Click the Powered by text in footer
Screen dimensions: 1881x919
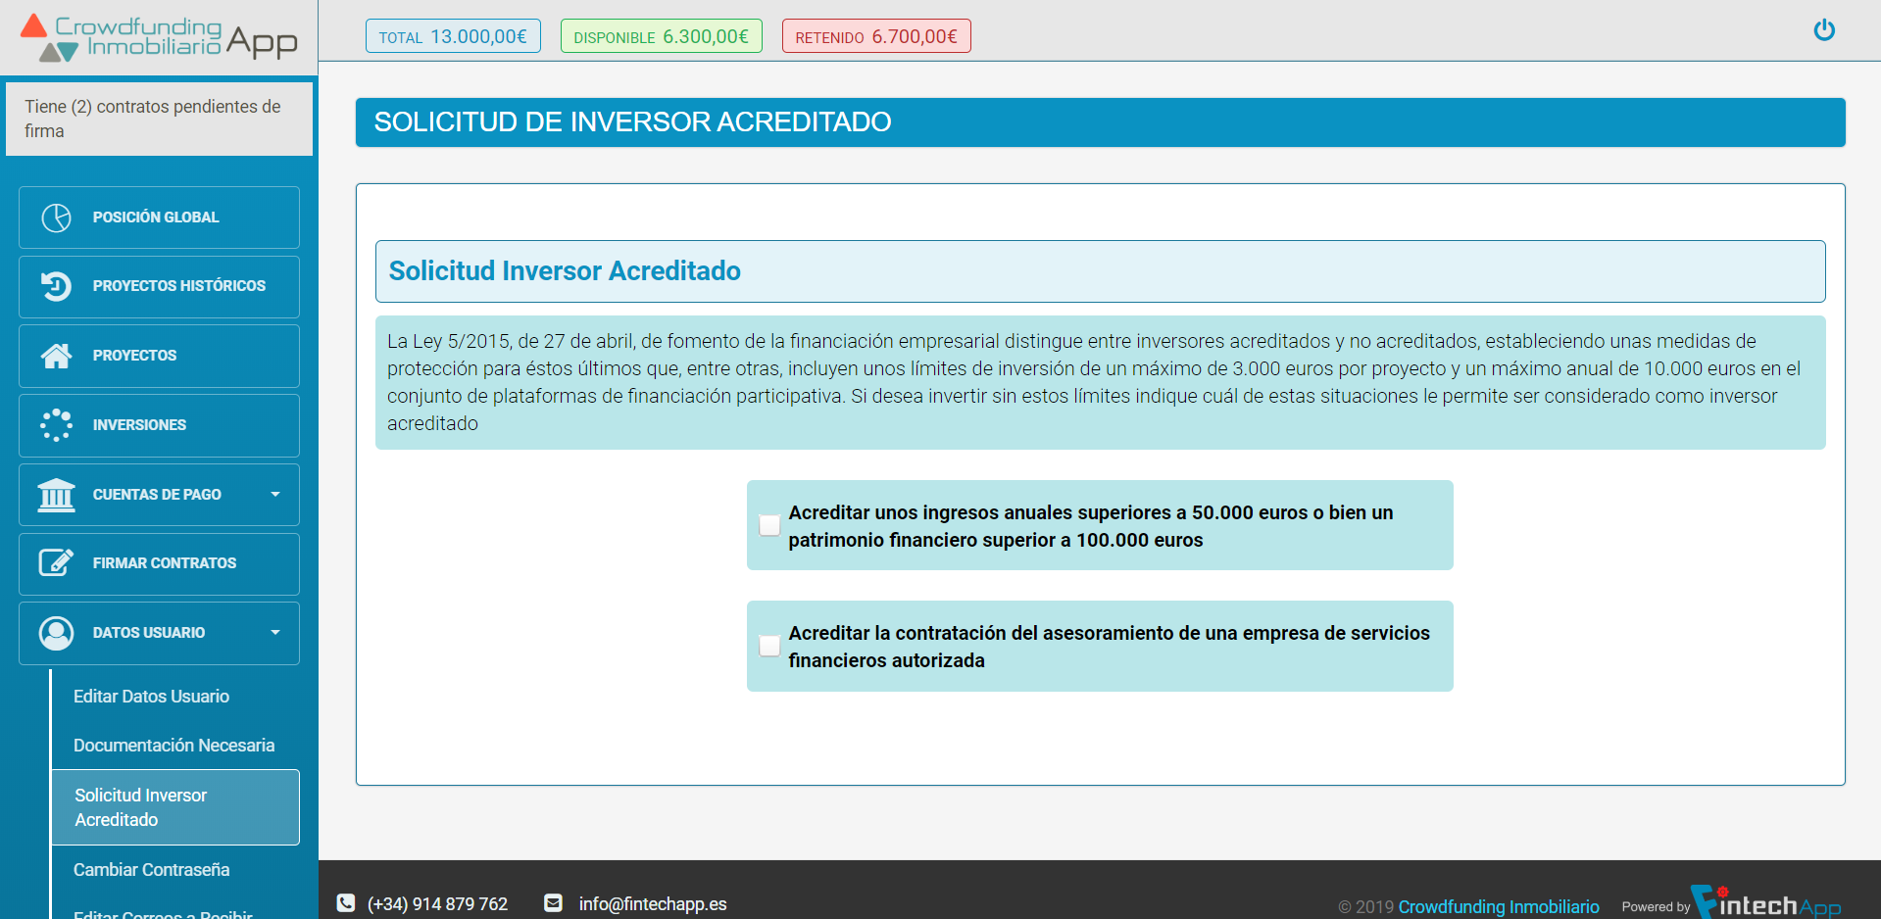(1656, 907)
